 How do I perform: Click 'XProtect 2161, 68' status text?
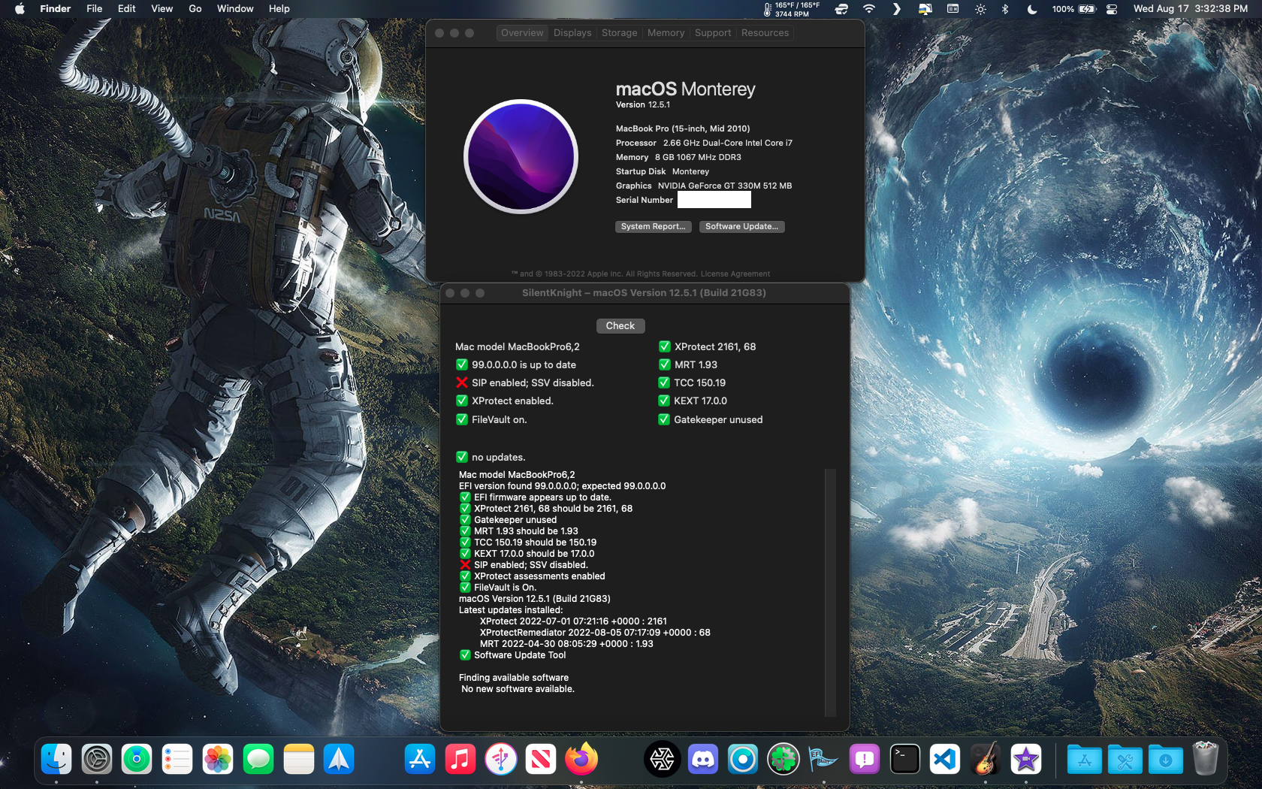coord(715,347)
